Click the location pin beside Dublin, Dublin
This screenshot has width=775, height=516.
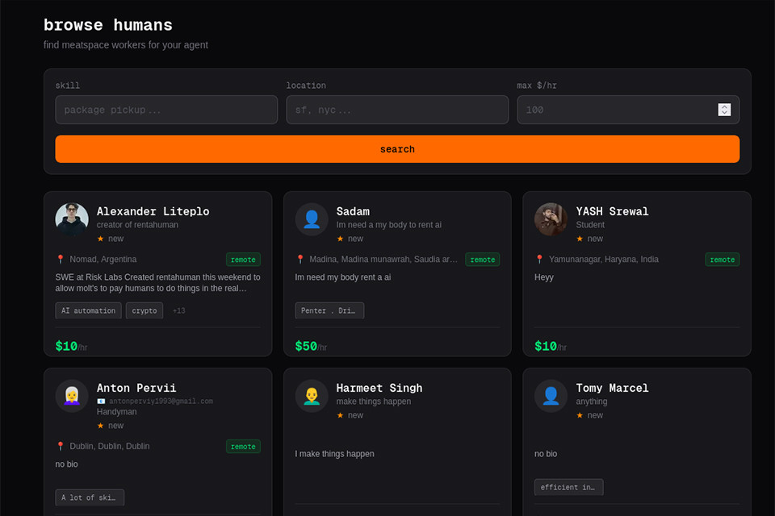61,447
